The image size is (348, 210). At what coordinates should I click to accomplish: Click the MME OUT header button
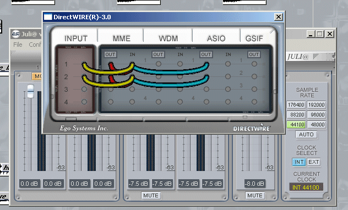coord(110,54)
